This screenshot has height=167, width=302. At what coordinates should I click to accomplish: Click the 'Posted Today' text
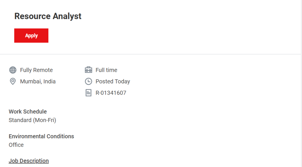point(113,82)
